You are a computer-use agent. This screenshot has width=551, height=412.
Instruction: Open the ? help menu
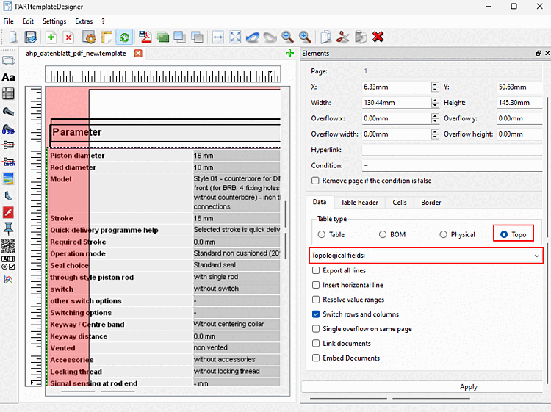click(103, 21)
